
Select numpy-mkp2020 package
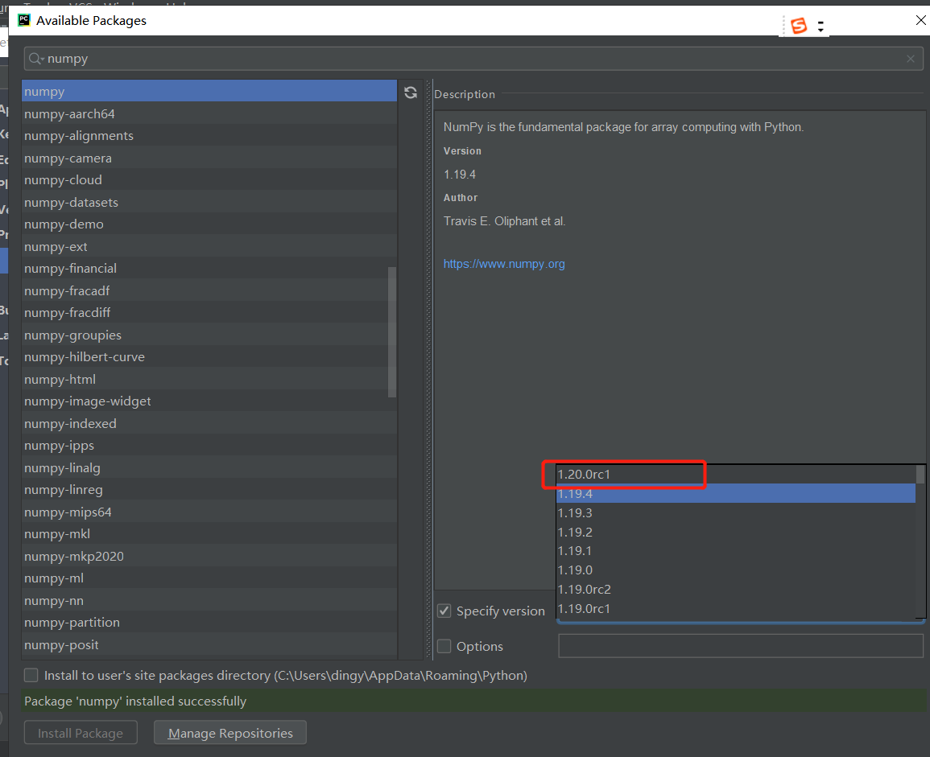pyautogui.click(x=209, y=557)
